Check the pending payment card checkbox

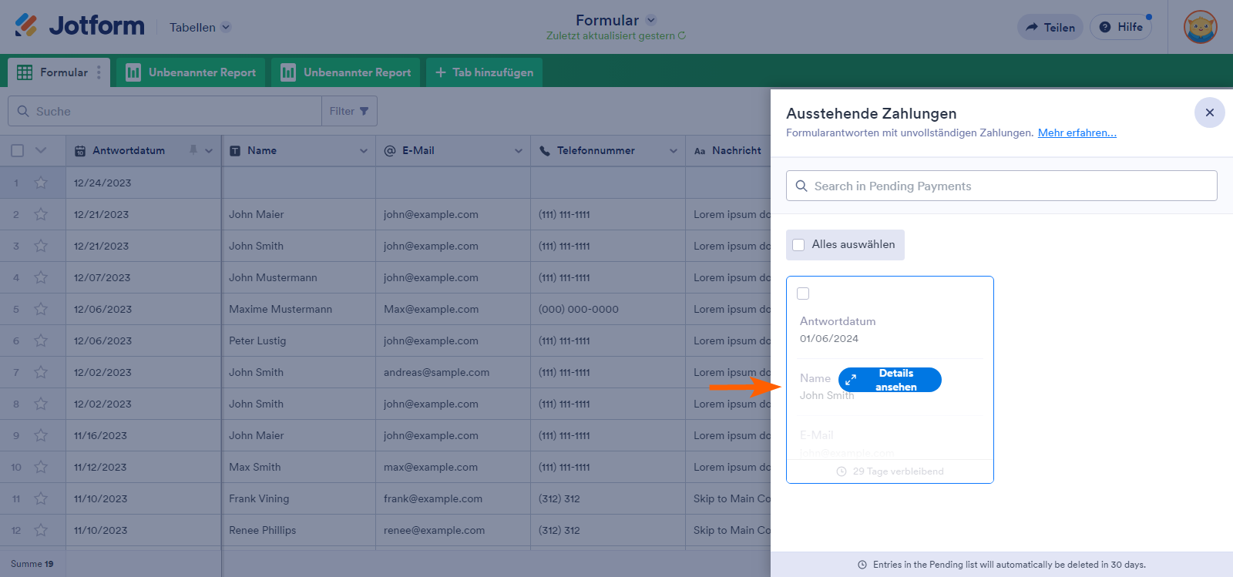[803, 294]
